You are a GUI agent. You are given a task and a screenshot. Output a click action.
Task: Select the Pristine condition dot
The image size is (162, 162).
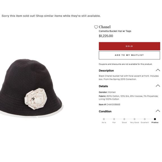[155, 119]
